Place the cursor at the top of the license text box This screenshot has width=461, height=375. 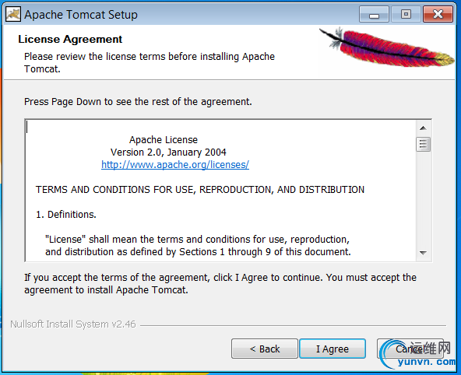point(220,127)
